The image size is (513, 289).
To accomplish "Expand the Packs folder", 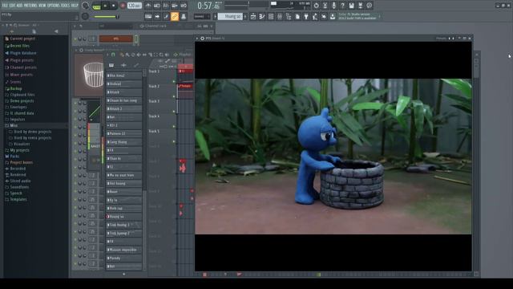I will click(x=14, y=157).
